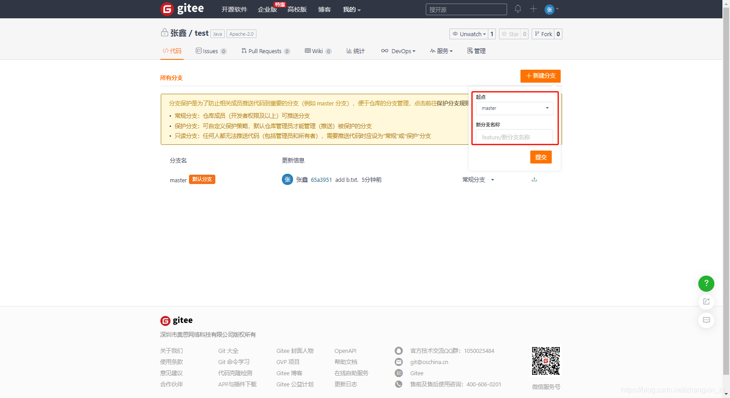Click 开源软件 in the top navigation
This screenshot has width=730, height=398.
(234, 9)
